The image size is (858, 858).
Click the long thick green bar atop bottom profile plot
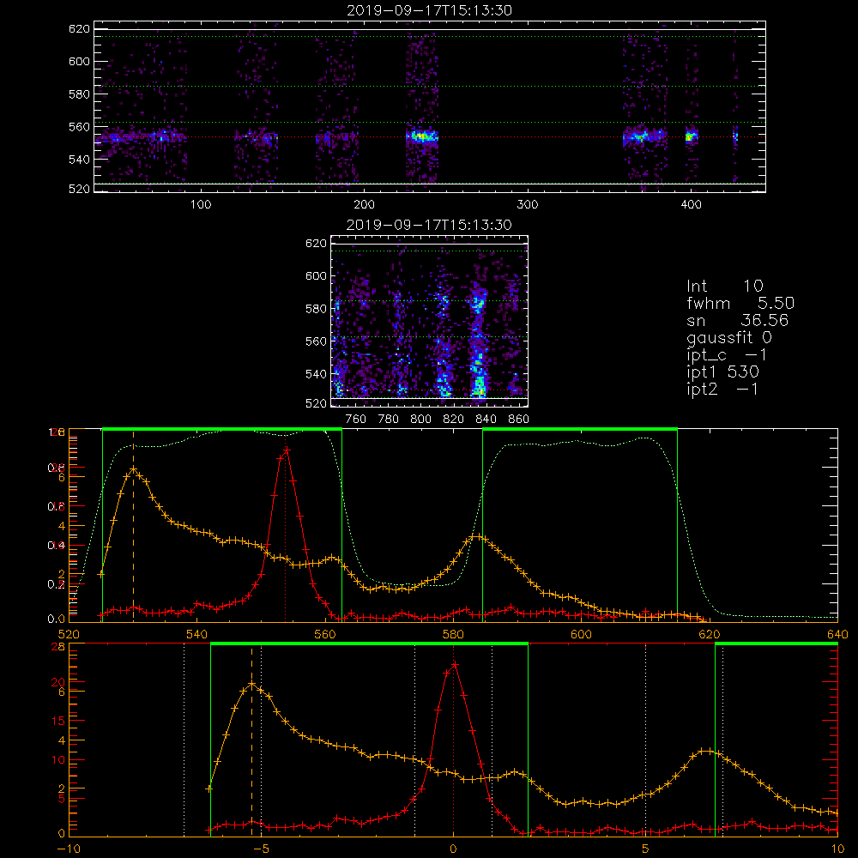(369, 643)
